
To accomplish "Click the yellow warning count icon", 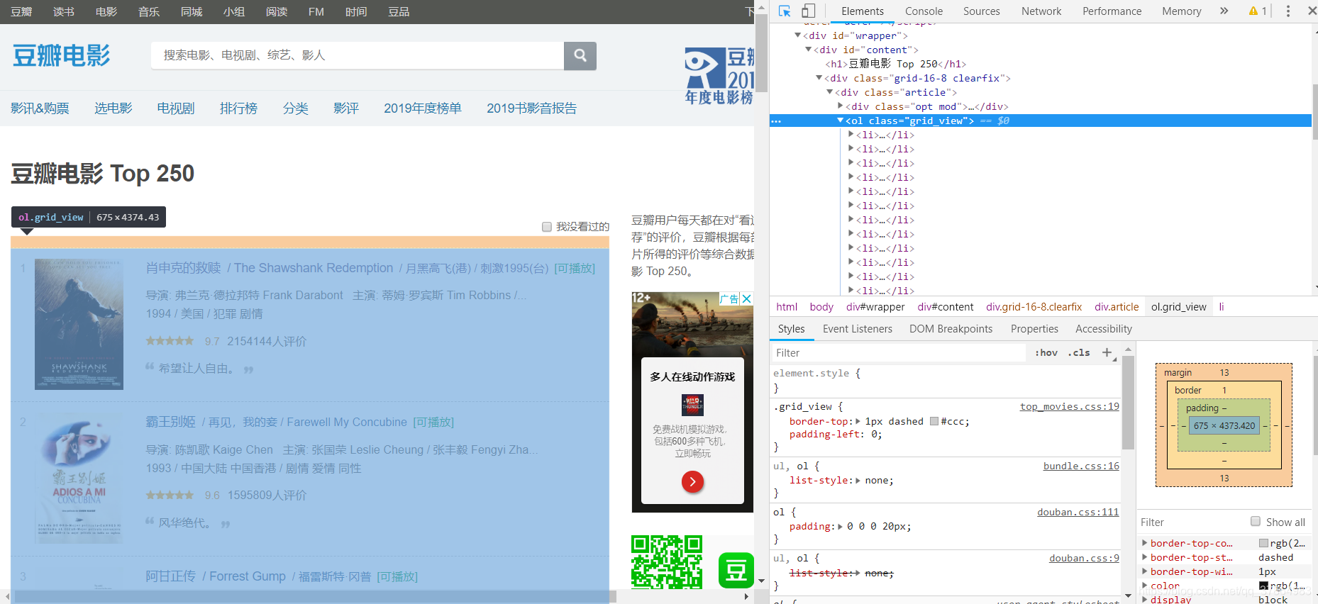I will click(x=1258, y=11).
